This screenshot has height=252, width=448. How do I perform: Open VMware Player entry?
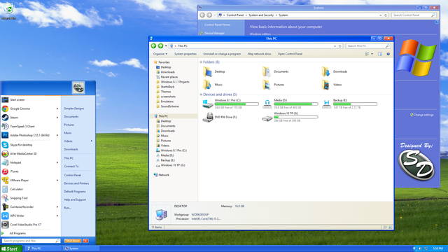(30, 181)
